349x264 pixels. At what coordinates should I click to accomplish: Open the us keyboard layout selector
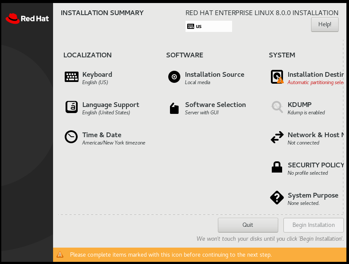(208, 26)
